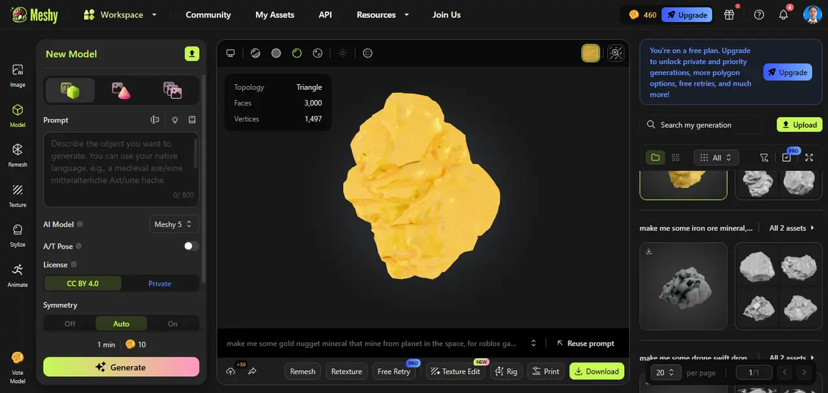This screenshot has width=828, height=393.
Task: Open the prompt inspiration lightbulb icon
Action: pyautogui.click(x=173, y=119)
